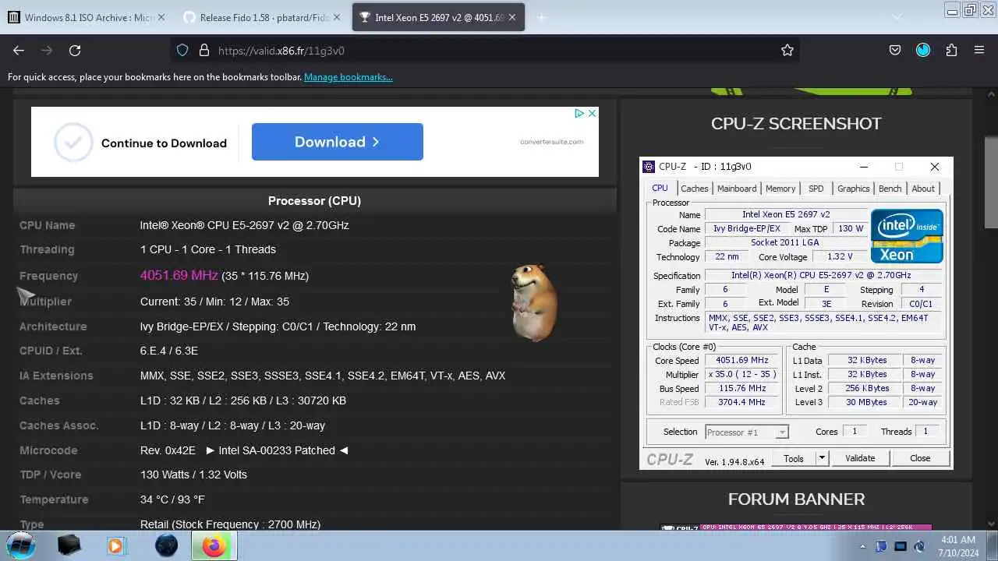Open the taskbar clock showing 4:01 AM

[957, 545]
